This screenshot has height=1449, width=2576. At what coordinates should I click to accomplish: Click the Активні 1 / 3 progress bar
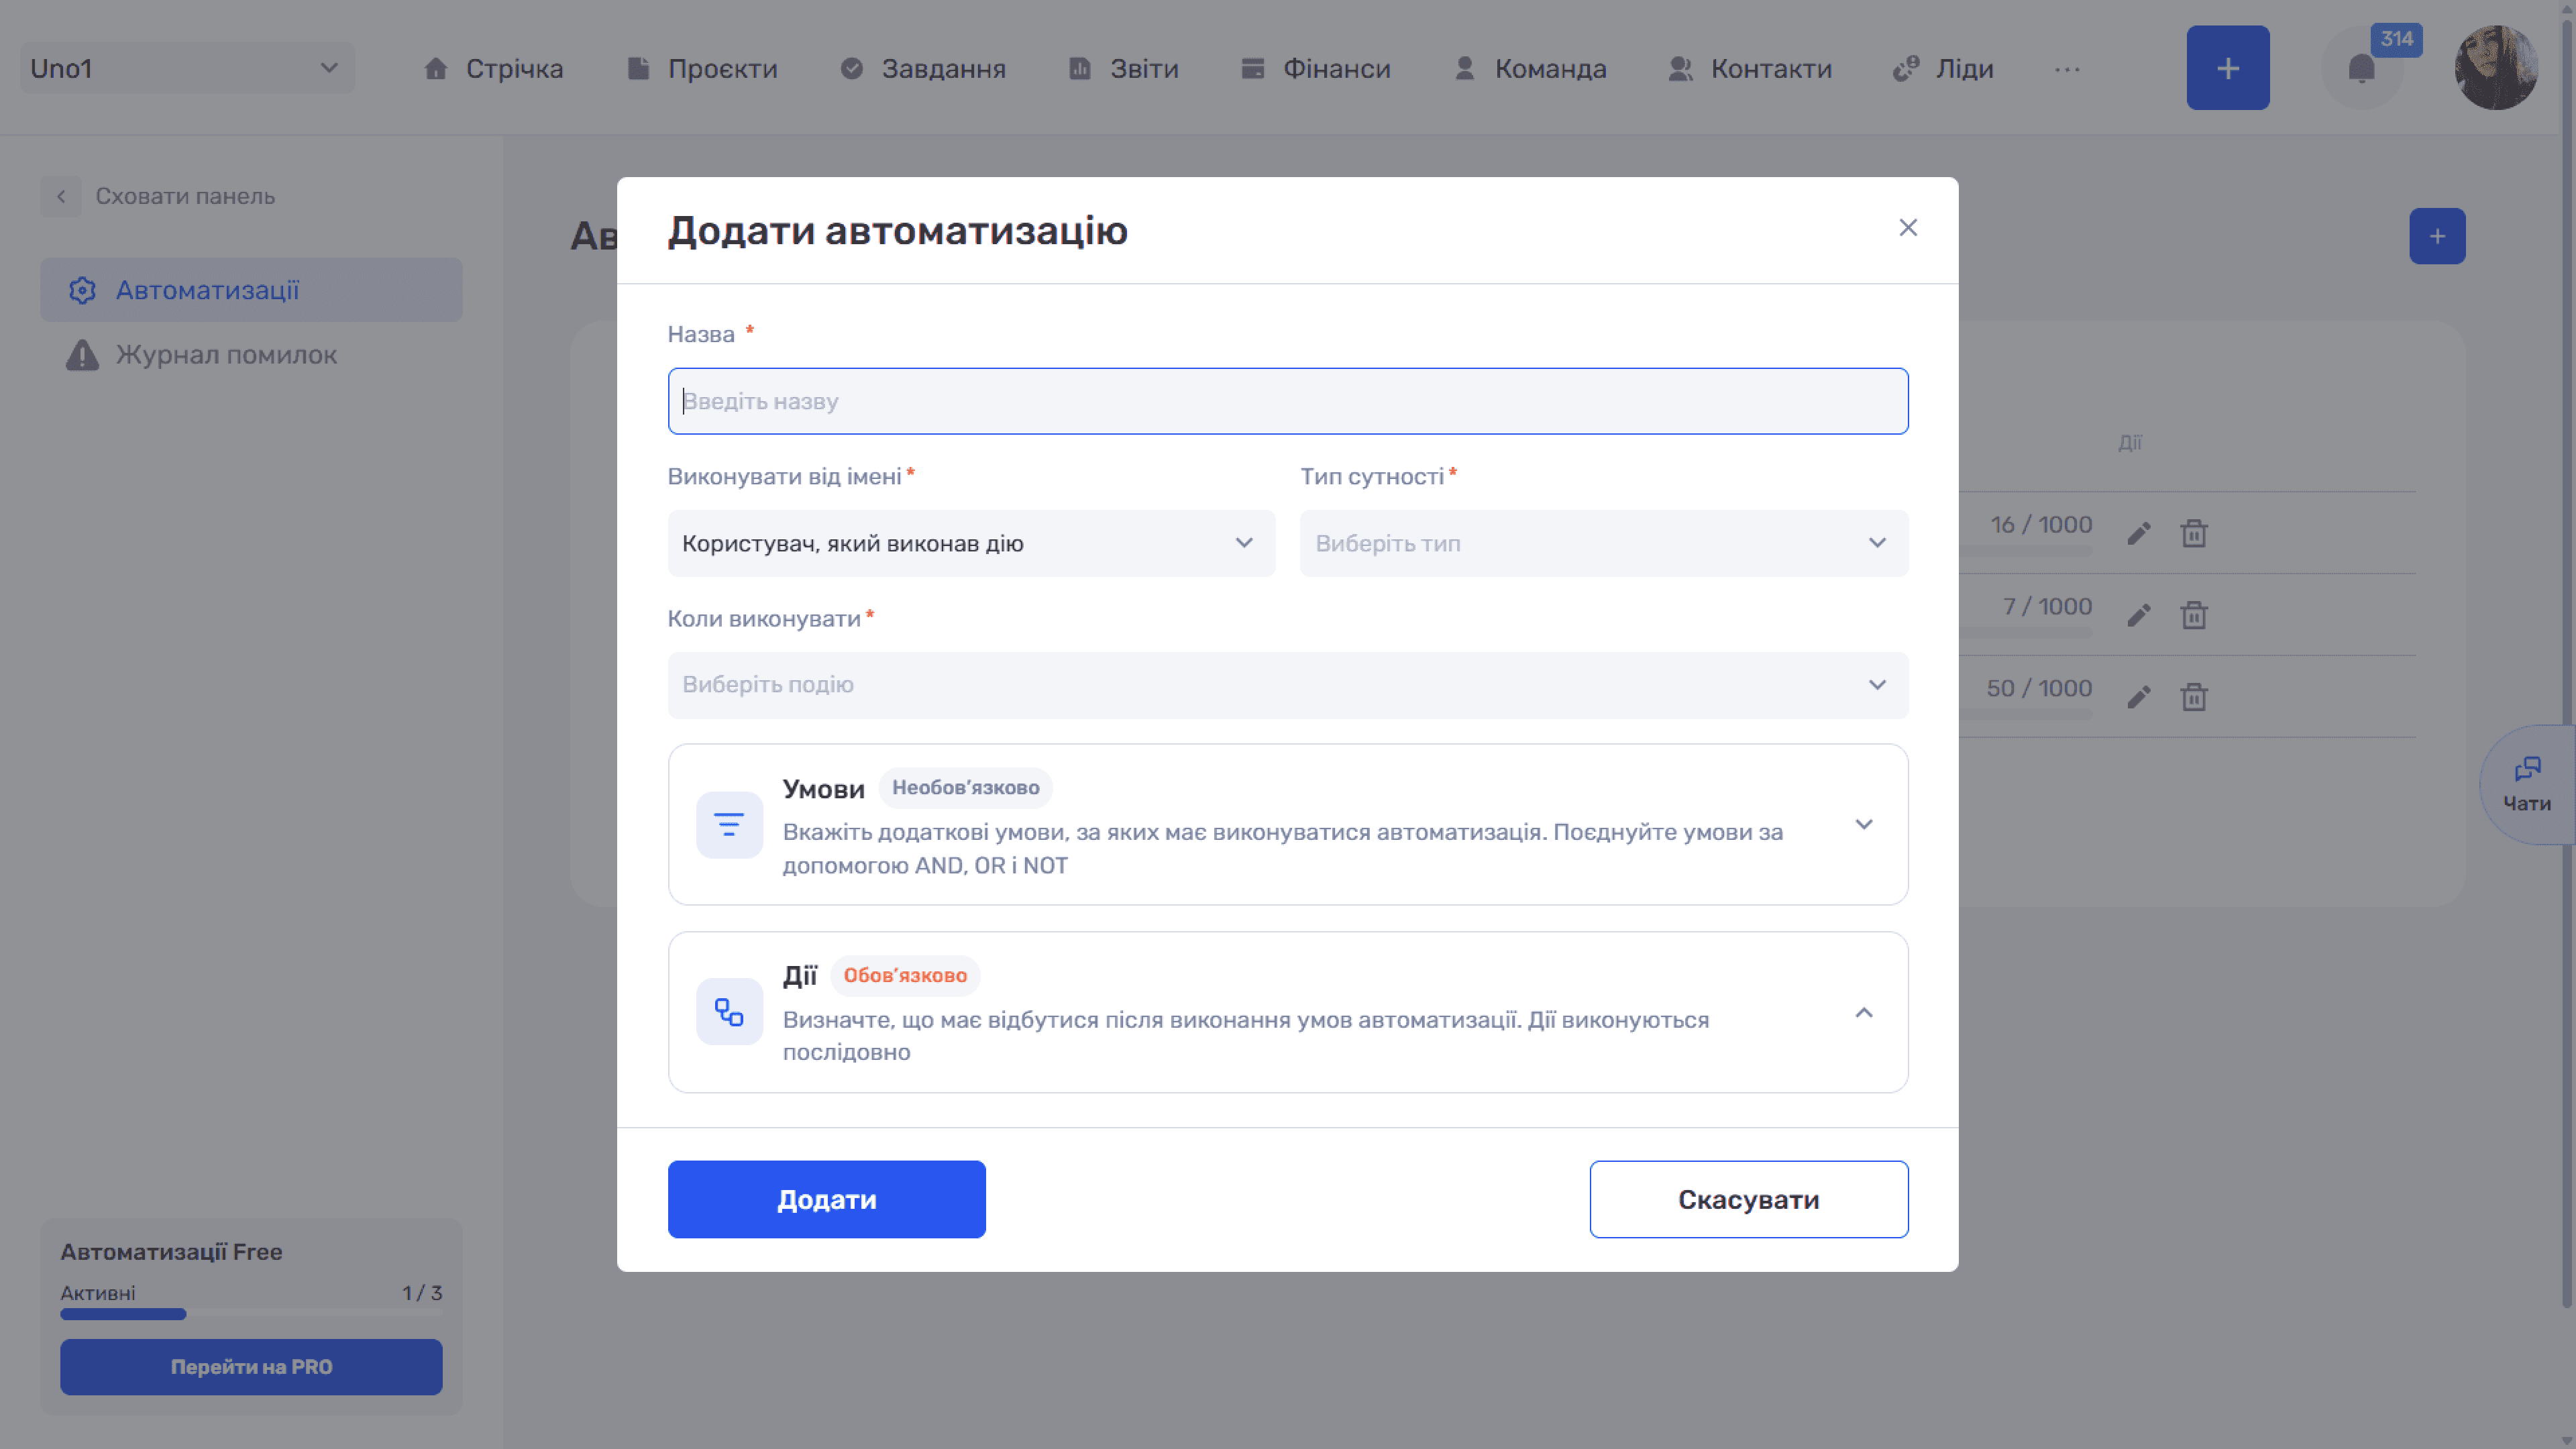coord(251,1314)
